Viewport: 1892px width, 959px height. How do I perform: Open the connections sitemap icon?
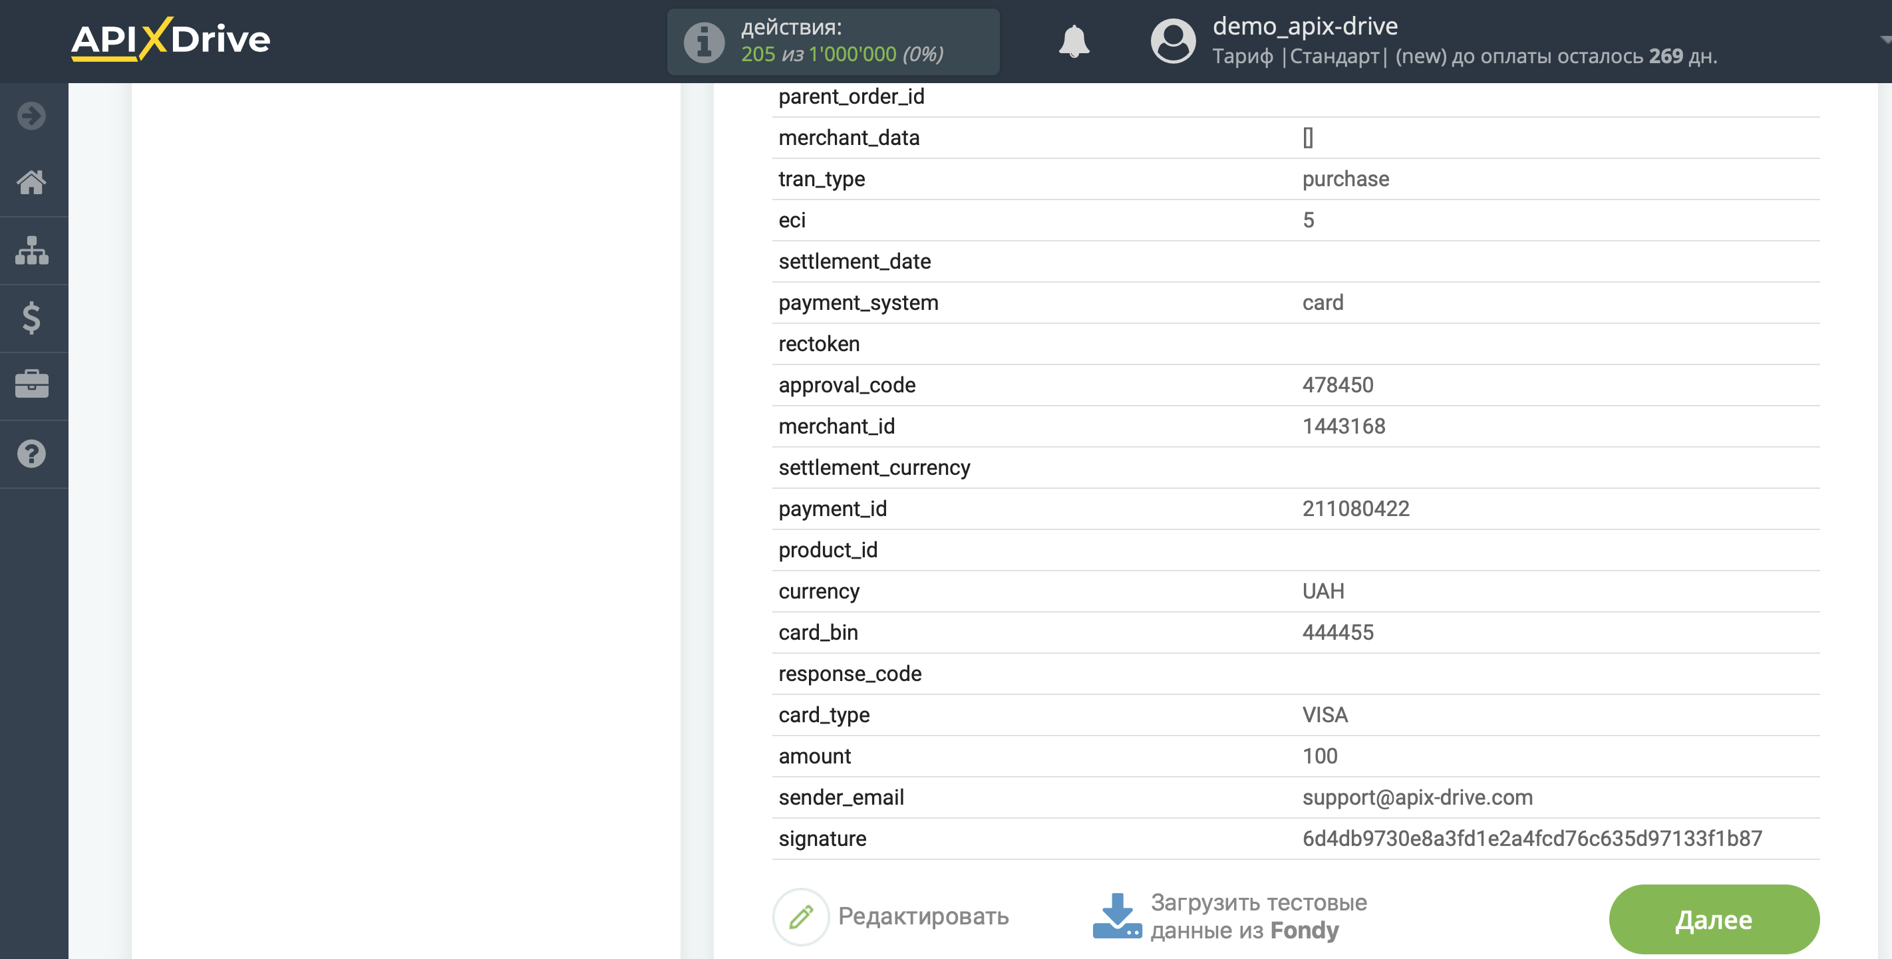pyautogui.click(x=31, y=251)
